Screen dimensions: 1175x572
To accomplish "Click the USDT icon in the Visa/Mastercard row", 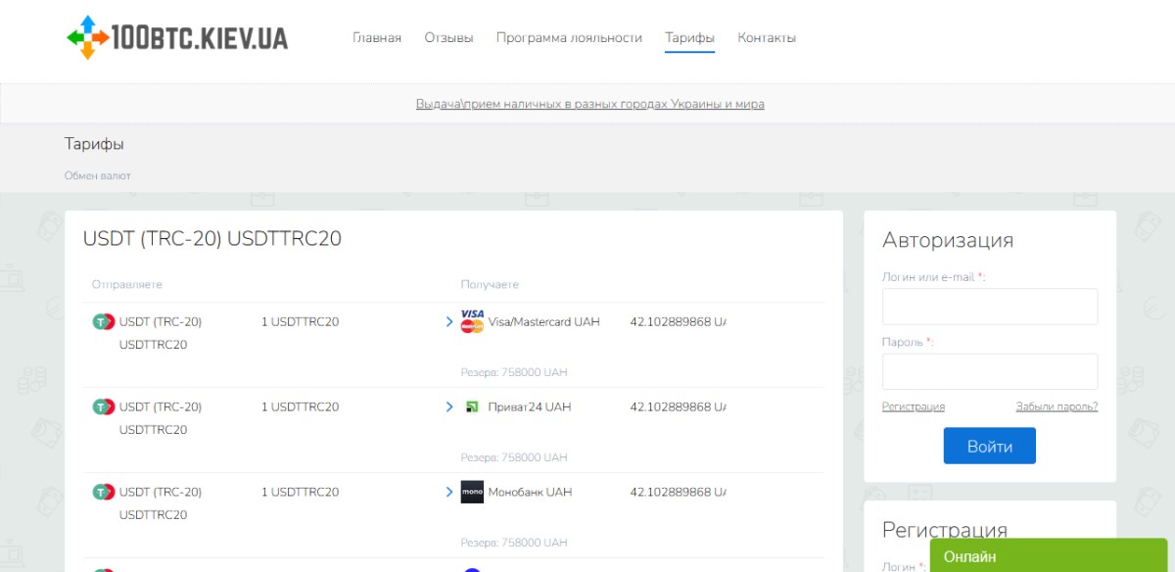I will click(103, 321).
